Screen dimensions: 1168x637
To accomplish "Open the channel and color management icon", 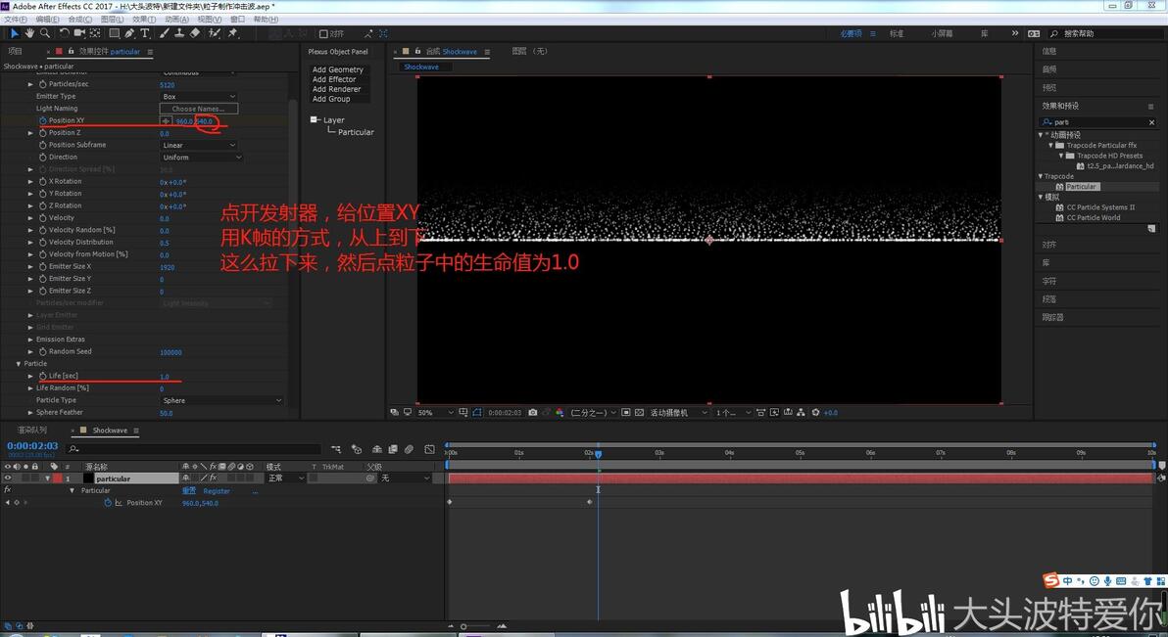I will [x=560, y=412].
